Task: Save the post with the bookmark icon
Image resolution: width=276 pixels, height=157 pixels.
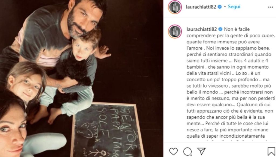Action: coord(271,151)
